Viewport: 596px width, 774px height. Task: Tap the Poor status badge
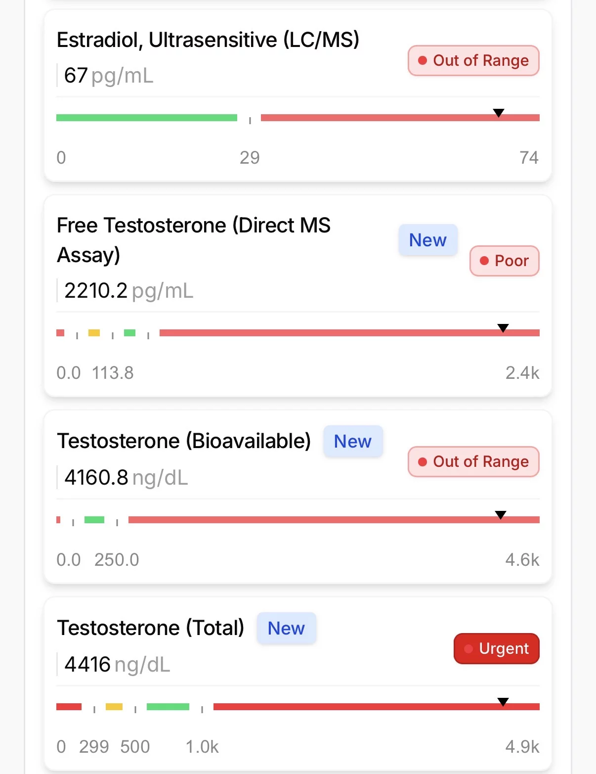tap(504, 261)
